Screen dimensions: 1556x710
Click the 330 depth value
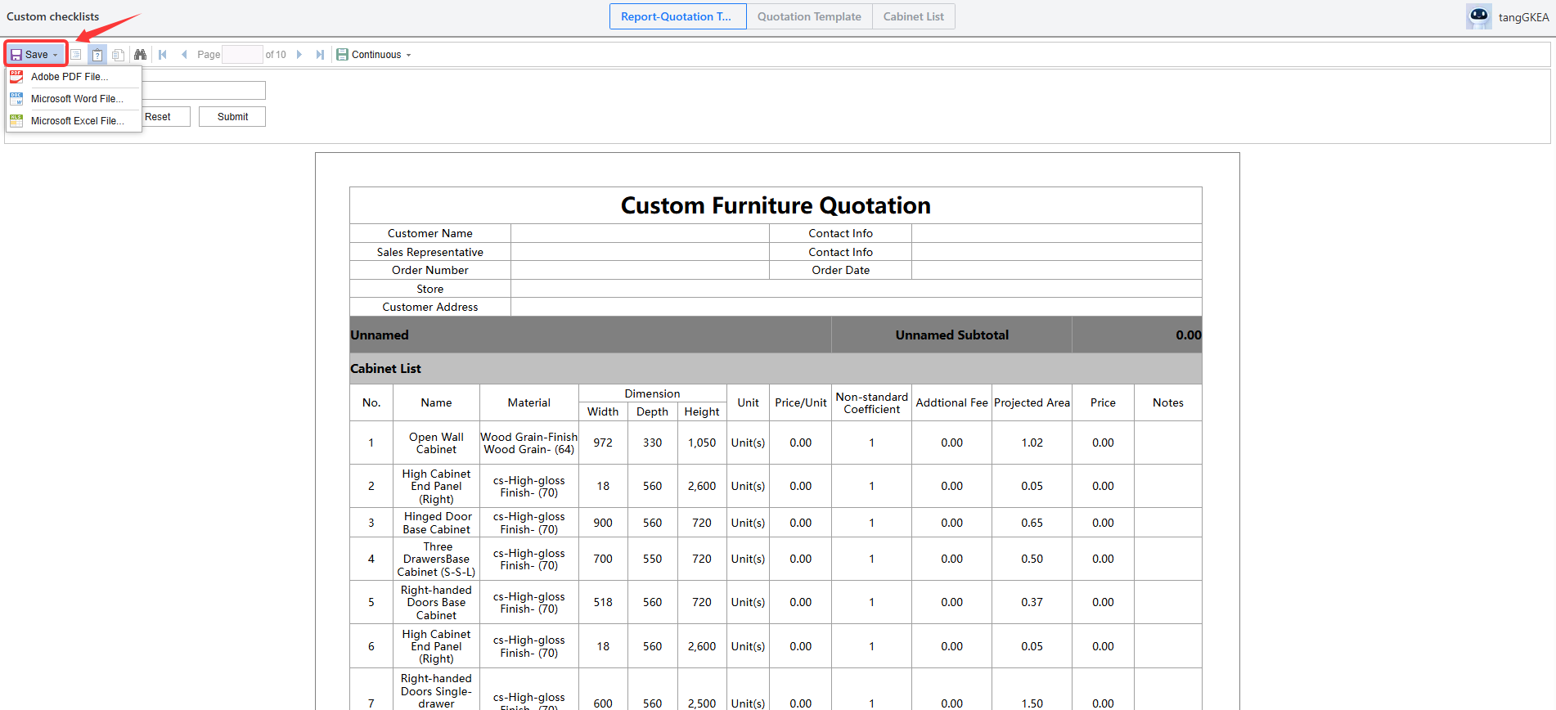coord(652,443)
